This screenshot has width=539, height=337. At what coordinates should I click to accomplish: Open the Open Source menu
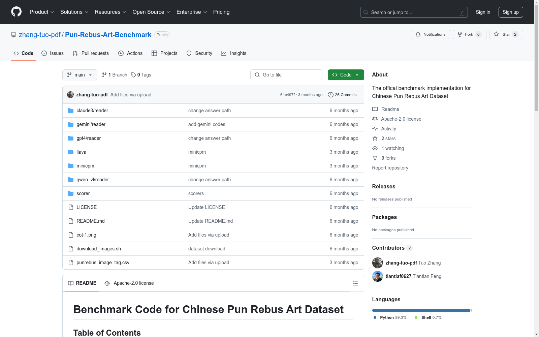151,12
